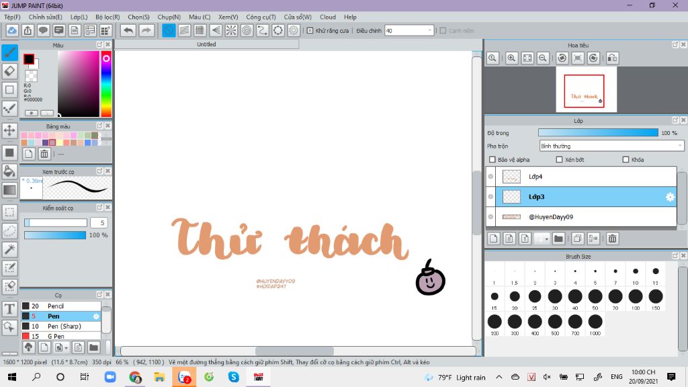Select the Lớp4 layer row
The height and width of the screenshot is (387, 688).
tap(586, 177)
